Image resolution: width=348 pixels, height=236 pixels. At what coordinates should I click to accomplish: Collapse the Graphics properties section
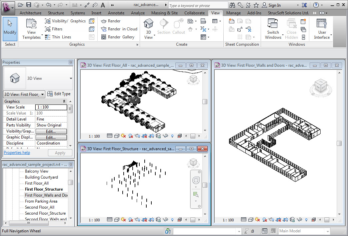pos(64,101)
